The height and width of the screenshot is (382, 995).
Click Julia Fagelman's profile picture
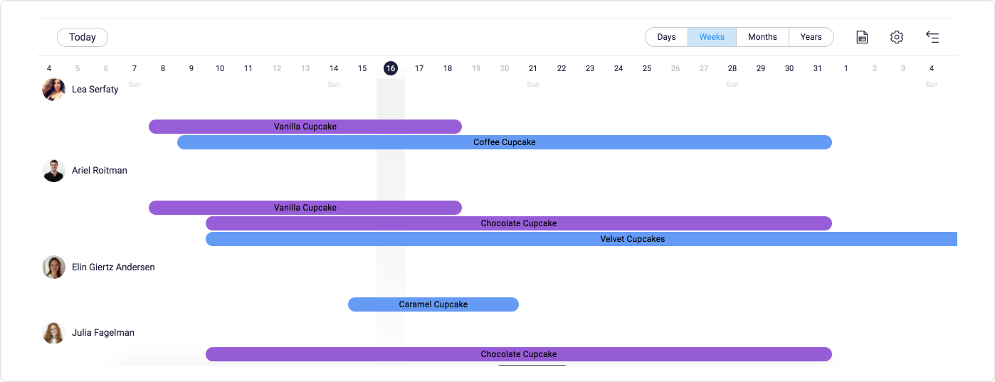coord(54,333)
